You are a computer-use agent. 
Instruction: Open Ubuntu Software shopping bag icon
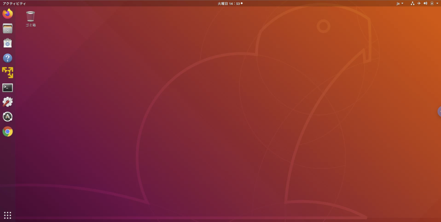[x=8, y=43]
